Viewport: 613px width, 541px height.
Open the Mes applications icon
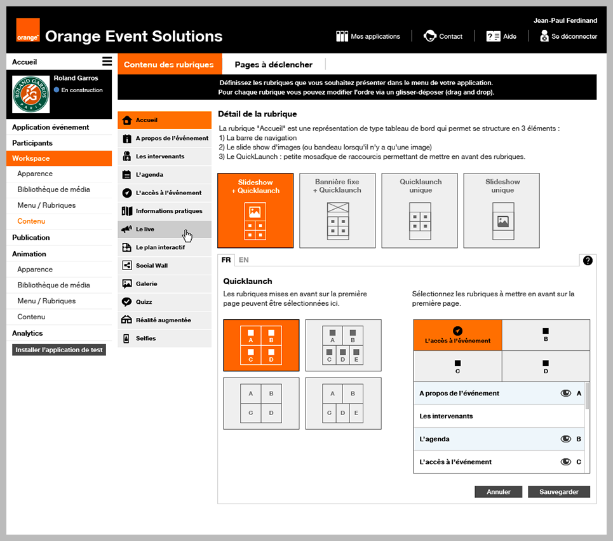point(342,36)
